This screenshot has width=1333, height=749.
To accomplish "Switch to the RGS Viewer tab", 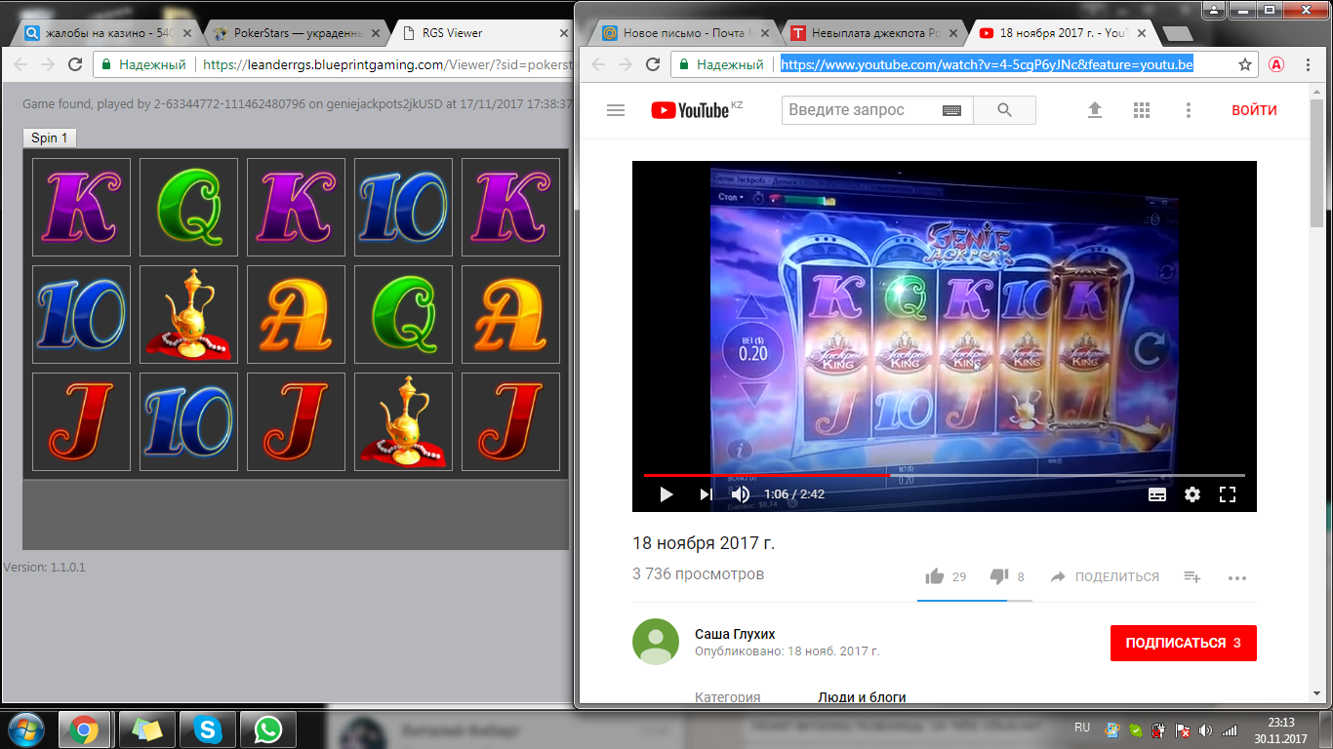I will click(478, 32).
